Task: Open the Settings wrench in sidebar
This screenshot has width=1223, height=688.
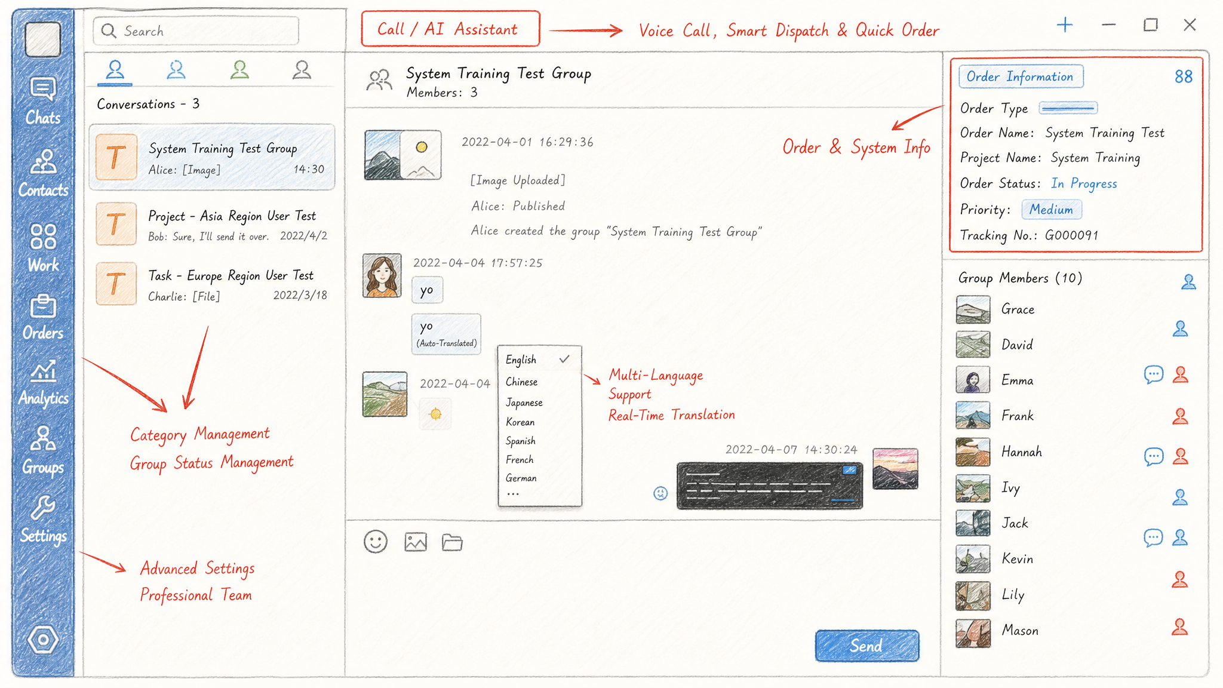Action: [43, 520]
